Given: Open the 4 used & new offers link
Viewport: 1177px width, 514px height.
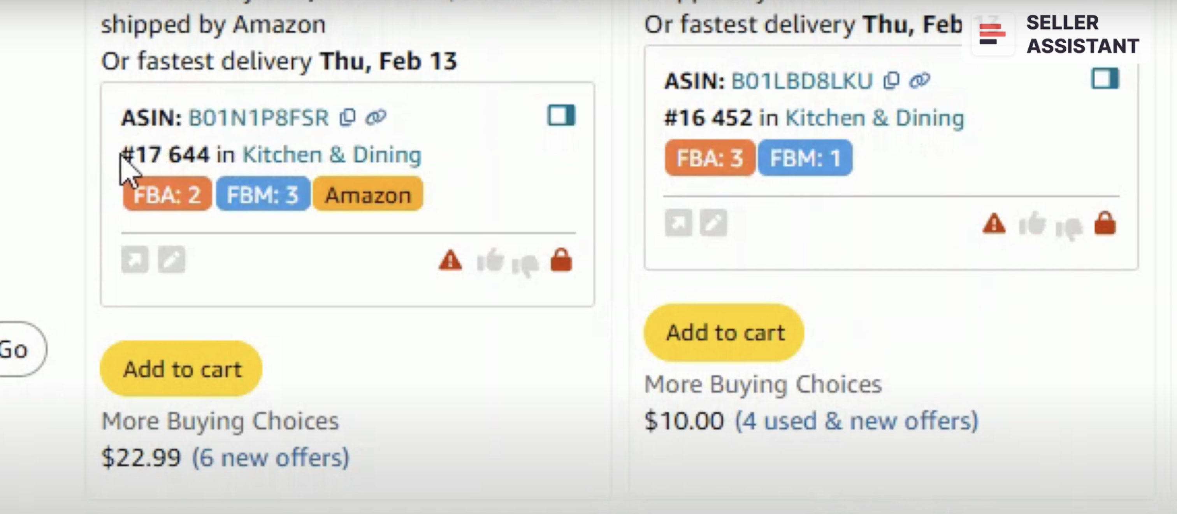Looking at the screenshot, I should click(x=856, y=421).
